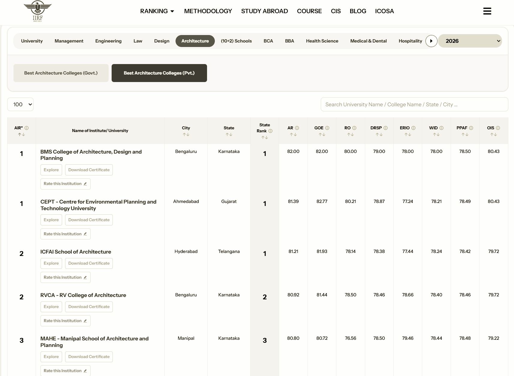Click the AIR column info icon

coord(26,128)
